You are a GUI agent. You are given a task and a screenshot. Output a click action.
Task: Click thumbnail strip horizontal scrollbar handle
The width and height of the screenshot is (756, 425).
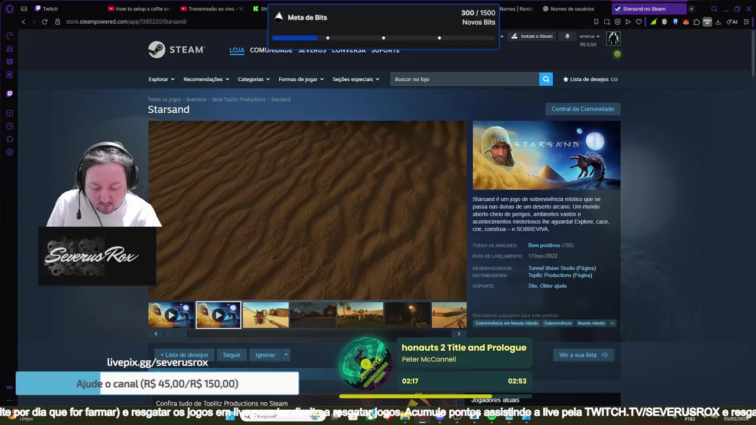pyautogui.click(x=175, y=334)
